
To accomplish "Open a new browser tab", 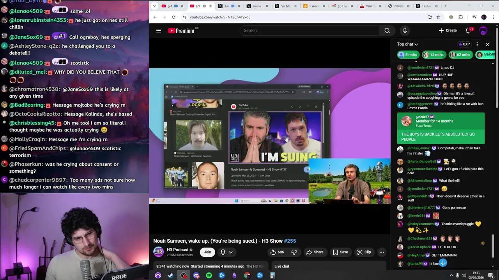I will point(446,6).
